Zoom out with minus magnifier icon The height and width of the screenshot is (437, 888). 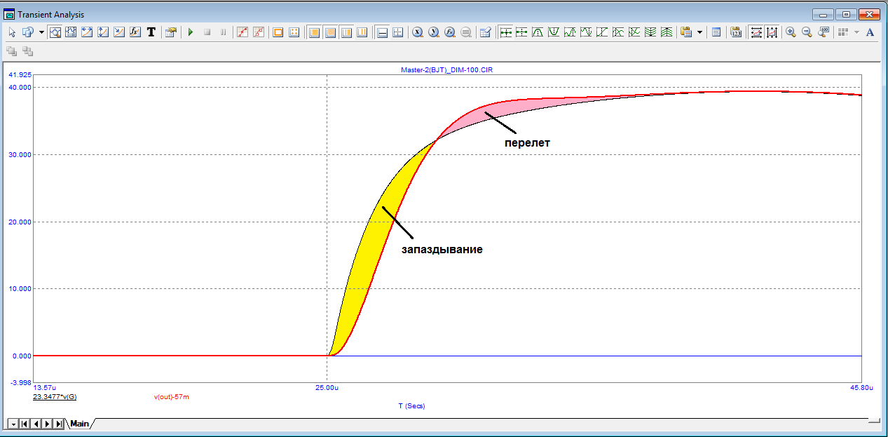click(x=807, y=32)
